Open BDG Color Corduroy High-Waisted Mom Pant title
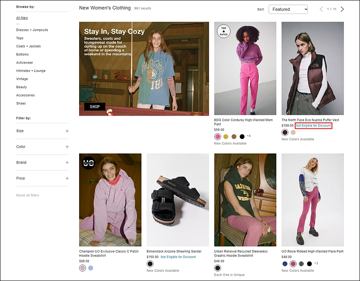360x281 pixels. point(244,122)
